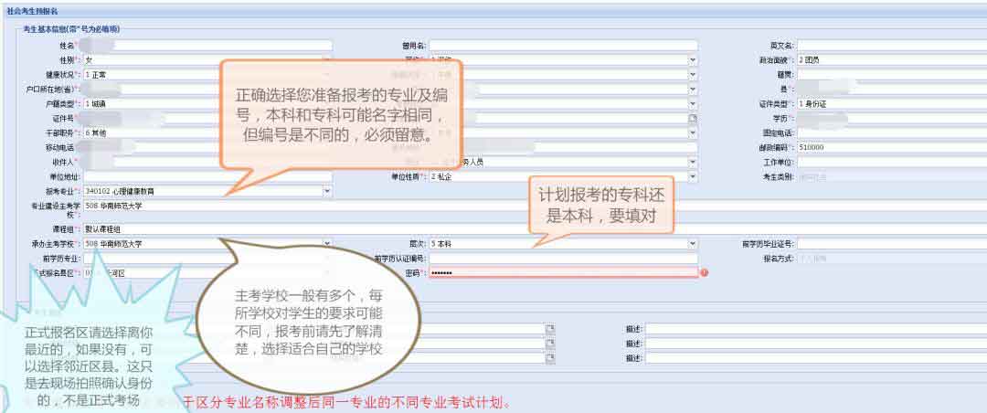
Task: Click the icon at the end of the third 描述 row's left field
Action: pyautogui.click(x=550, y=358)
